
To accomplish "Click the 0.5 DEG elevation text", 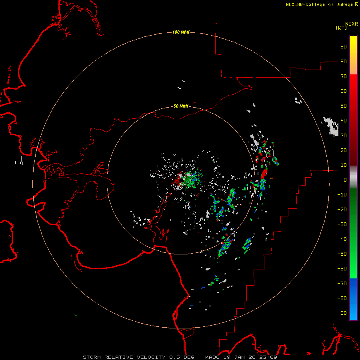I will (182, 357).
